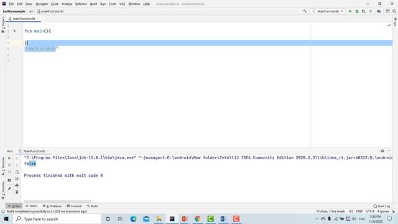This screenshot has width=398, height=224.
Task: Open the Refactor menu
Action: point(81,4)
